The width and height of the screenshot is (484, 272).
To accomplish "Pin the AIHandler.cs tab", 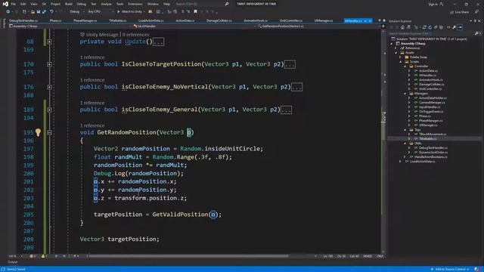I will point(365,20).
